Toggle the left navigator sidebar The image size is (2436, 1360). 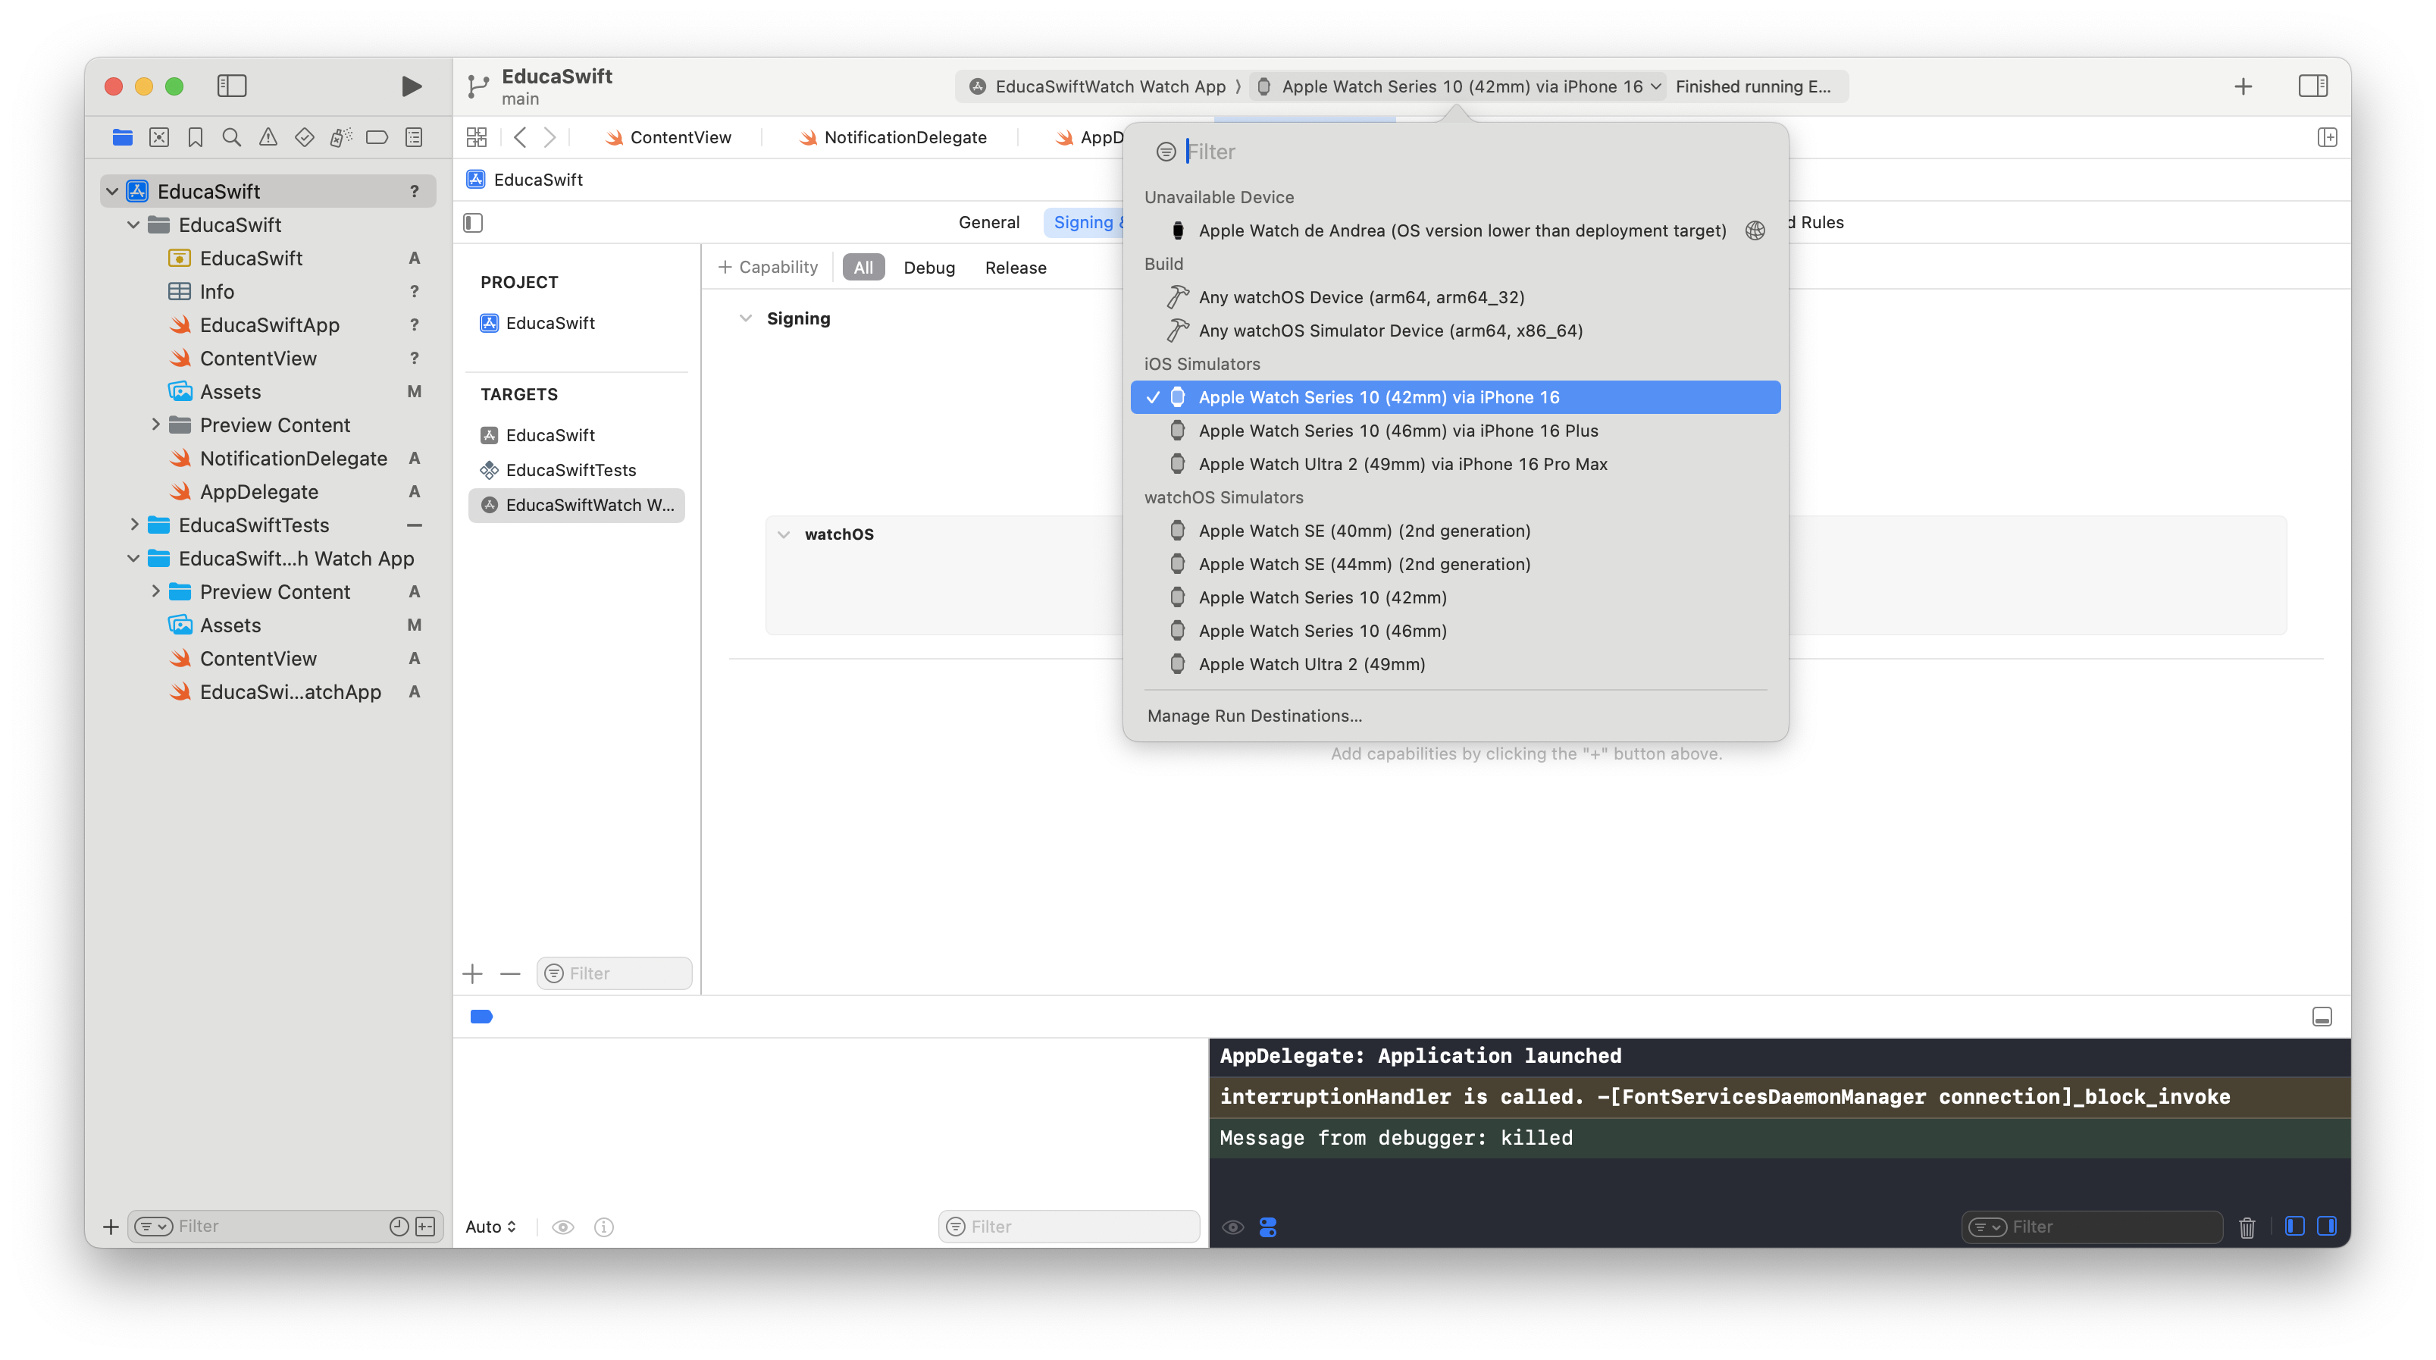point(232,86)
